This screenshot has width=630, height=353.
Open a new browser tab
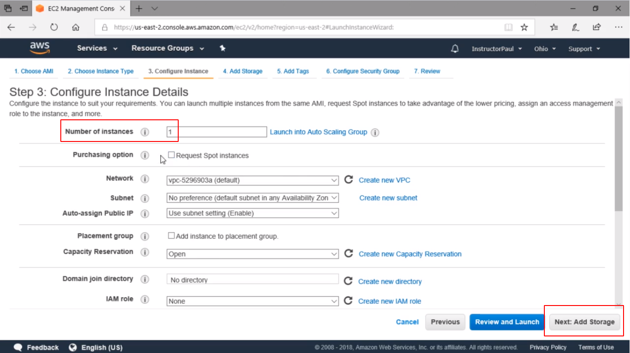coord(139,8)
